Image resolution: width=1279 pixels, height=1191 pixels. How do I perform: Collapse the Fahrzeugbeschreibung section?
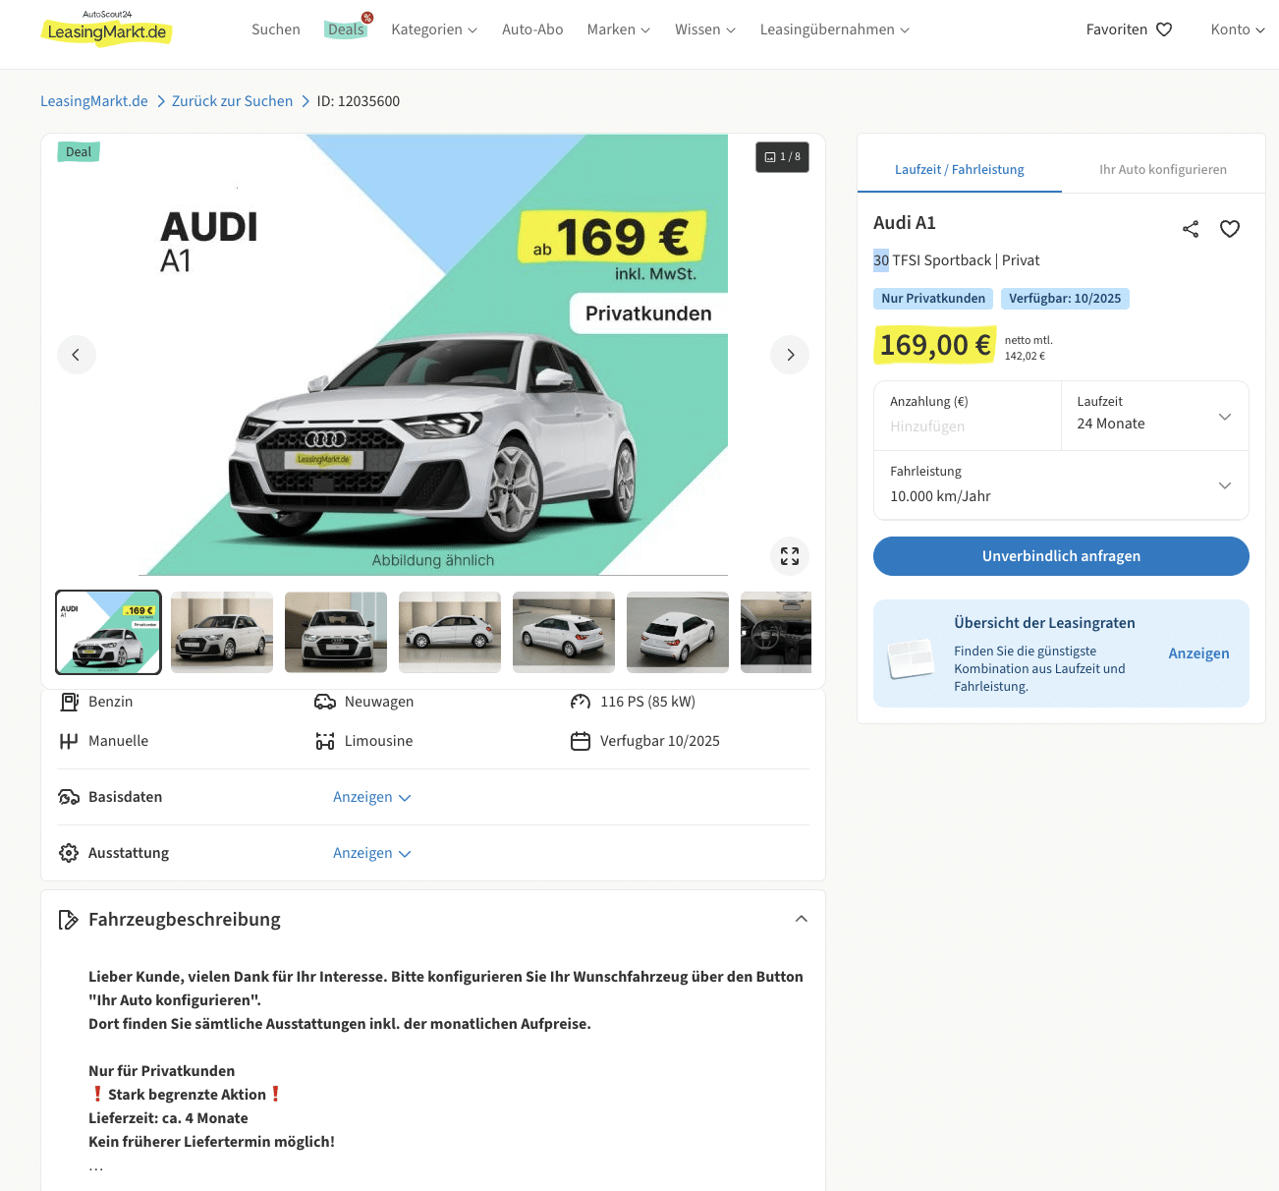[802, 919]
